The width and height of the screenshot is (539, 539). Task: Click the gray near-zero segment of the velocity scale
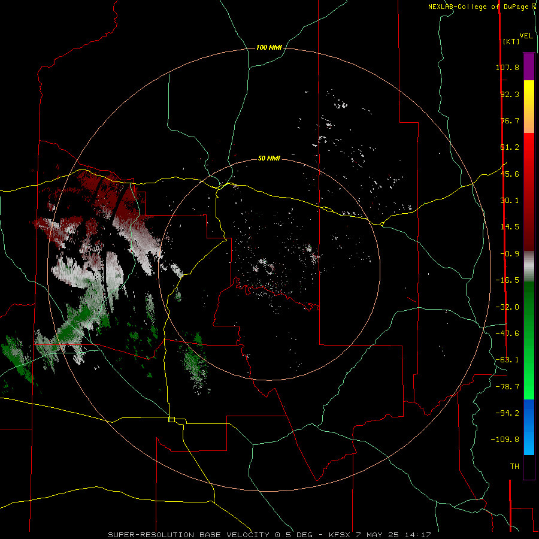point(529,266)
